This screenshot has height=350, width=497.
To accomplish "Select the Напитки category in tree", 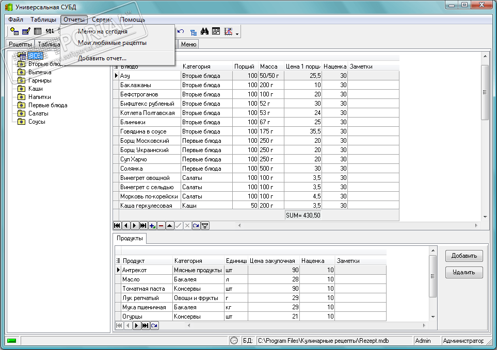I will [x=39, y=97].
